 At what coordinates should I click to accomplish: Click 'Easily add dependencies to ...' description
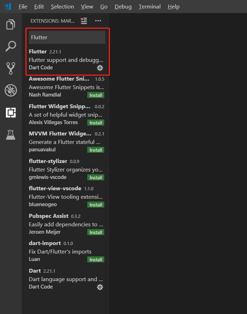pyautogui.click(x=66, y=225)
